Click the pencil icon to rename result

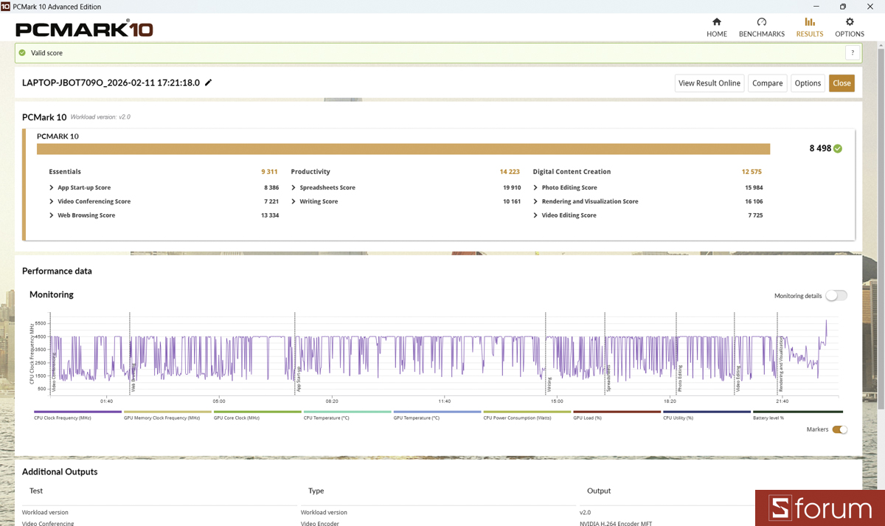pyautogui.click(x=209, y=83)
